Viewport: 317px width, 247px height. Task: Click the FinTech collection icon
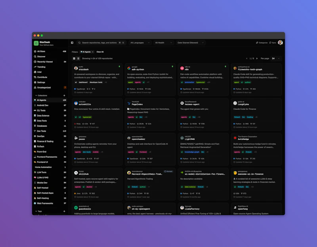35,147
